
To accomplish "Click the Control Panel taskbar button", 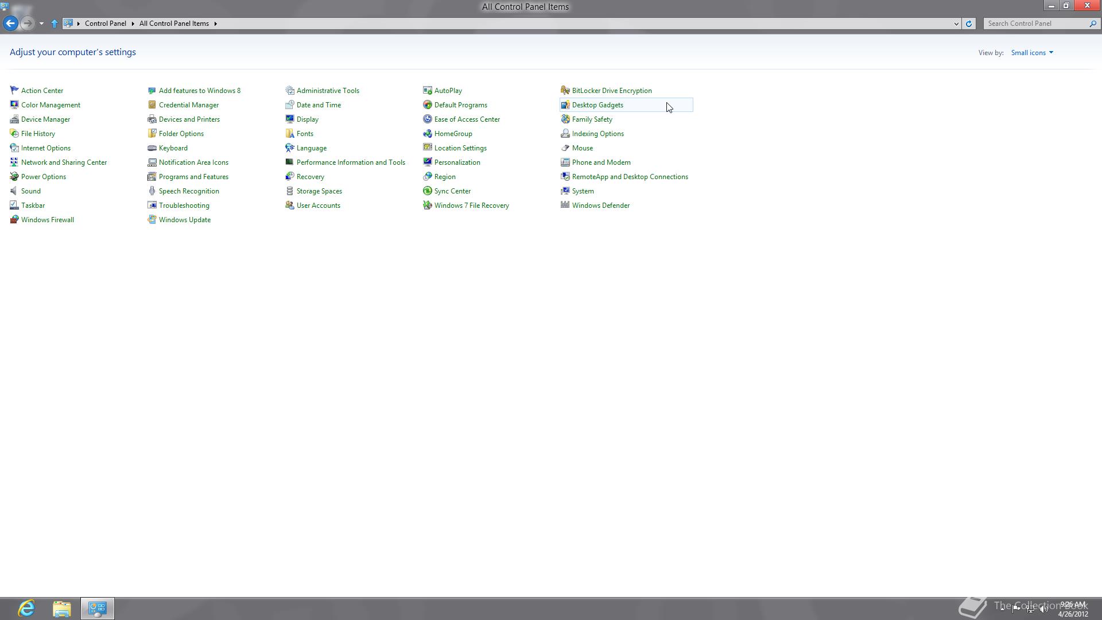I will [x=98, y=608].
